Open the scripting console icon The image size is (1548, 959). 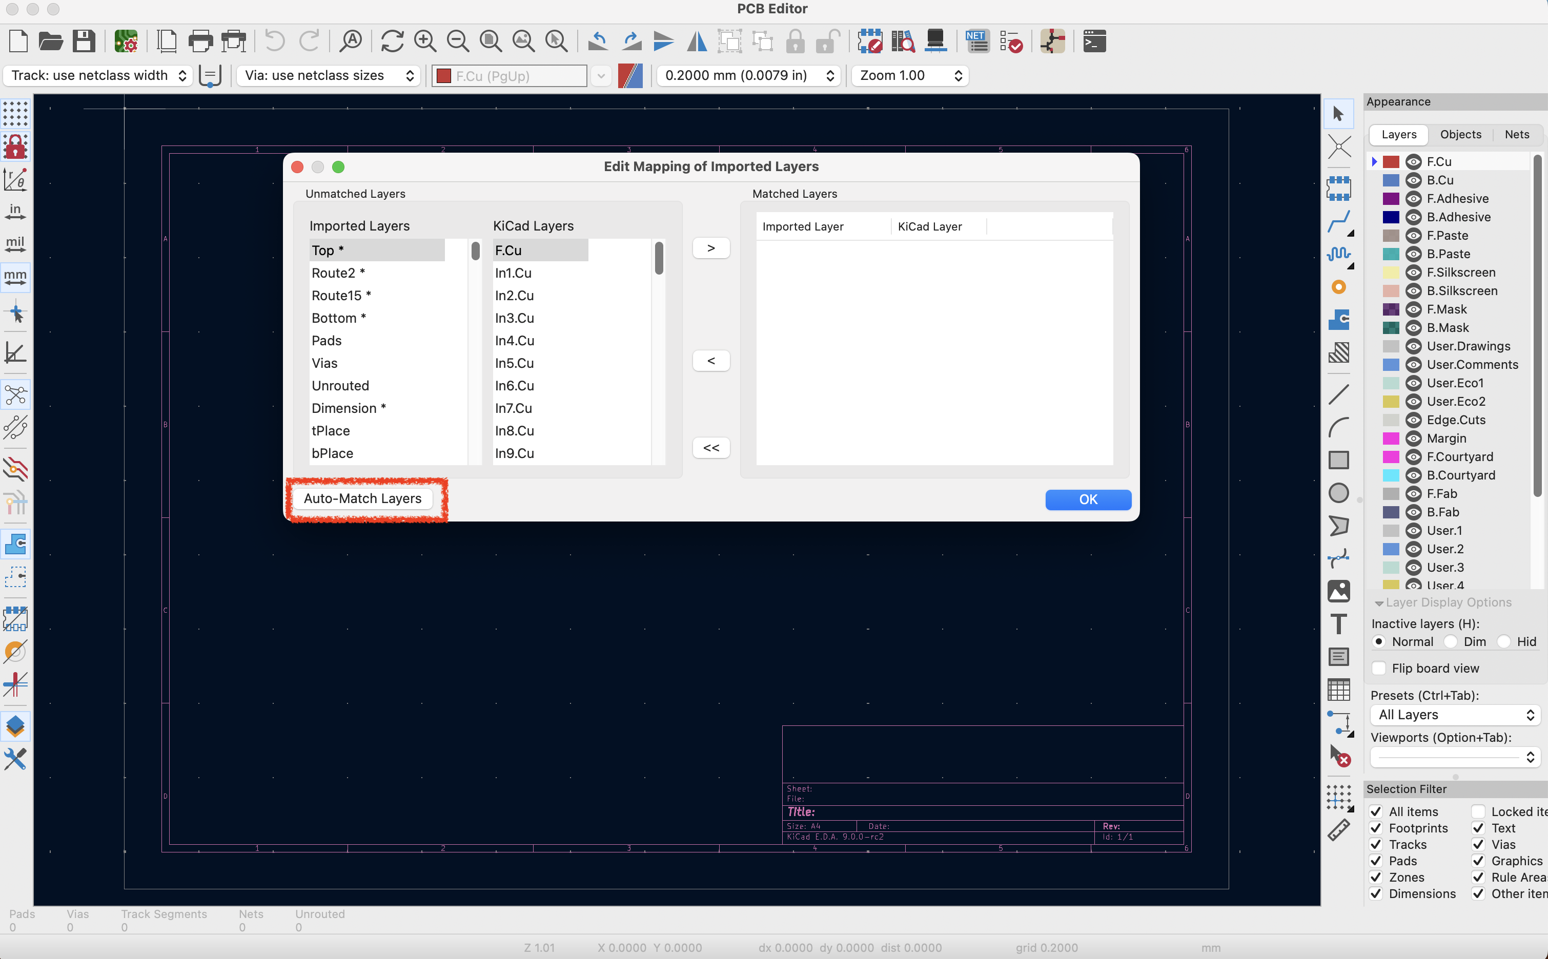1094,41
